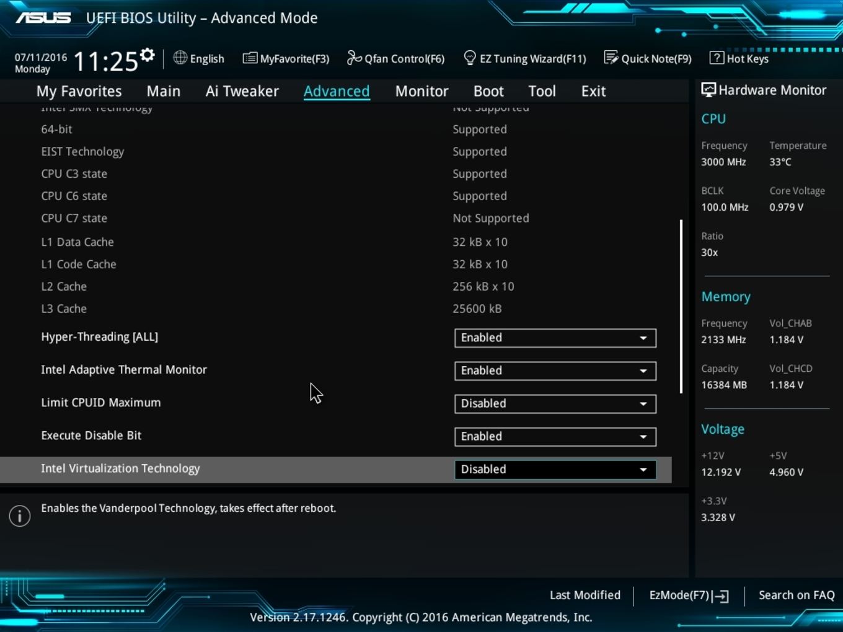The image size is (843, 632).
Task: Click the L1 Code Cache row
Action: coord(335,265)
